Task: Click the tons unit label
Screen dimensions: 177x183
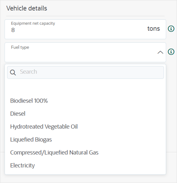Action: tap(153, 29)
